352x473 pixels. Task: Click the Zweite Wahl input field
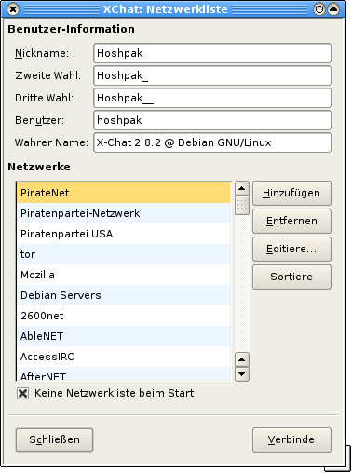pos(212,75)
